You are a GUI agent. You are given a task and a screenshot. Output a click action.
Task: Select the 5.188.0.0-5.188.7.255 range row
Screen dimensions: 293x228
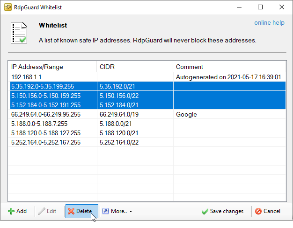pos(148,124)
